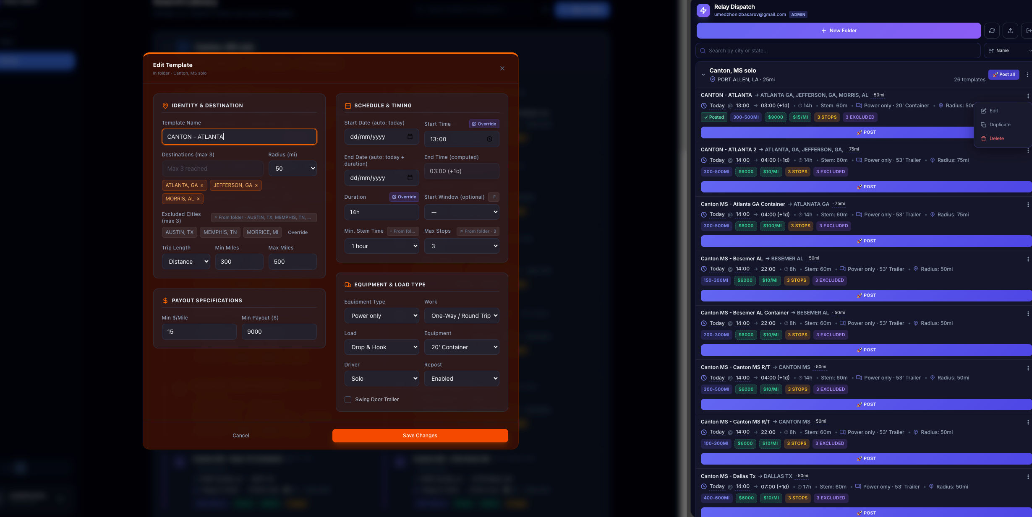Open the Trip Length Distance dropdown

pos(186,262)
